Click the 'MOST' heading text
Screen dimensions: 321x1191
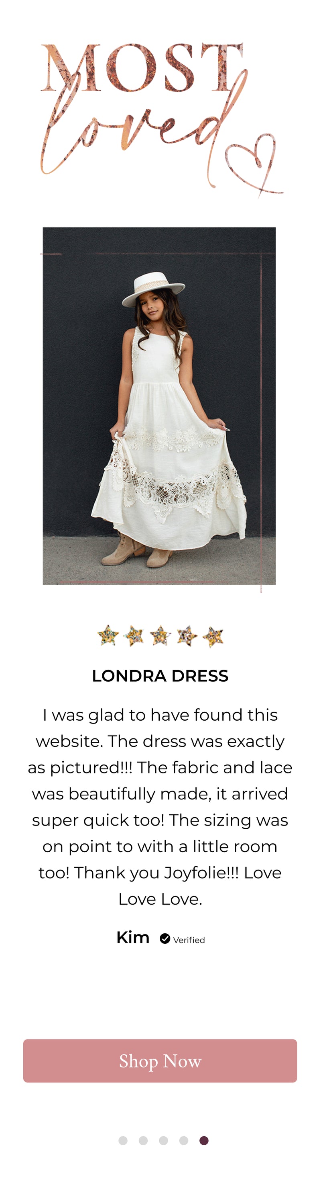pyautogui.click(x=142, y=68)
